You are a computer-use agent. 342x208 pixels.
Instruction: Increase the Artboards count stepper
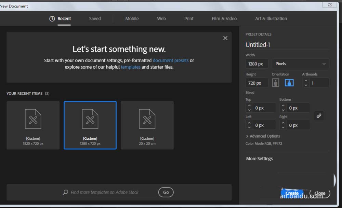[x=306, y=81]
